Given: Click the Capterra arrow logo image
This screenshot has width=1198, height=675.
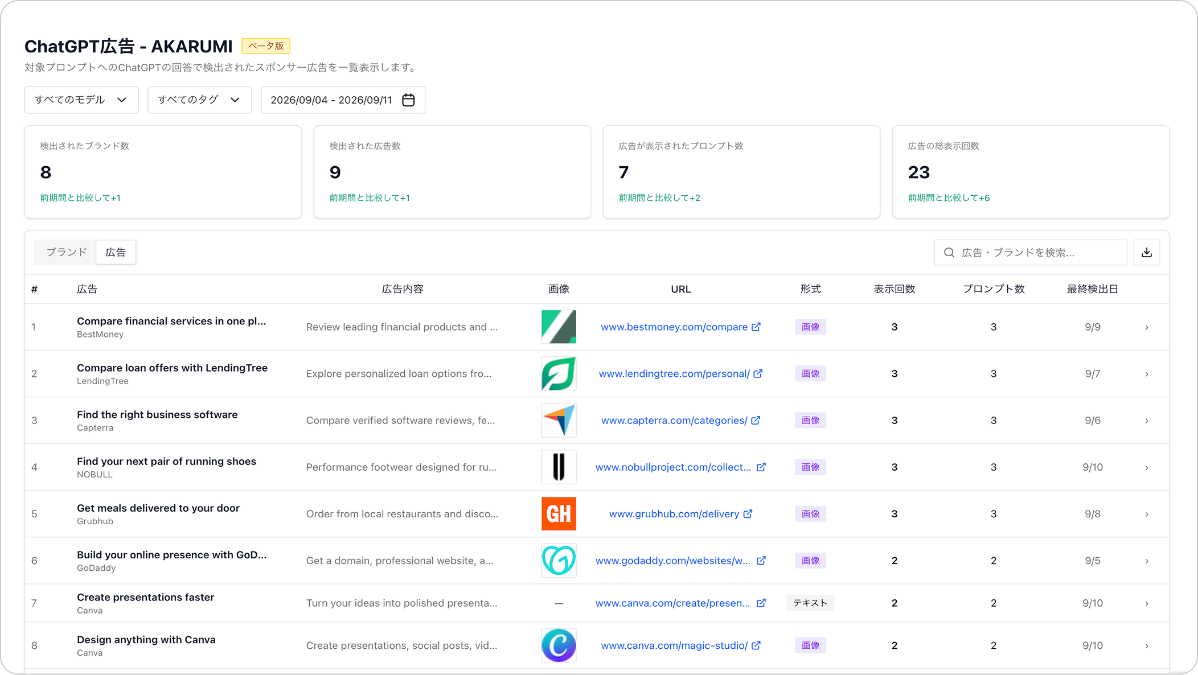Looking at the screenshot, I should [559, 420].
